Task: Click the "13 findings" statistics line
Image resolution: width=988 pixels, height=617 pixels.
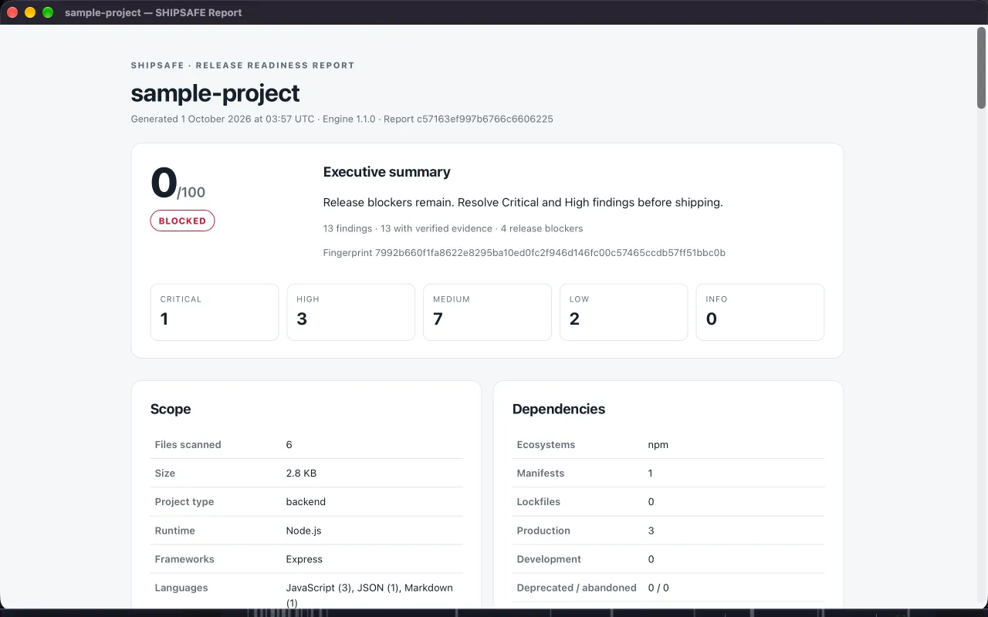Action: (x=453, y=228)
